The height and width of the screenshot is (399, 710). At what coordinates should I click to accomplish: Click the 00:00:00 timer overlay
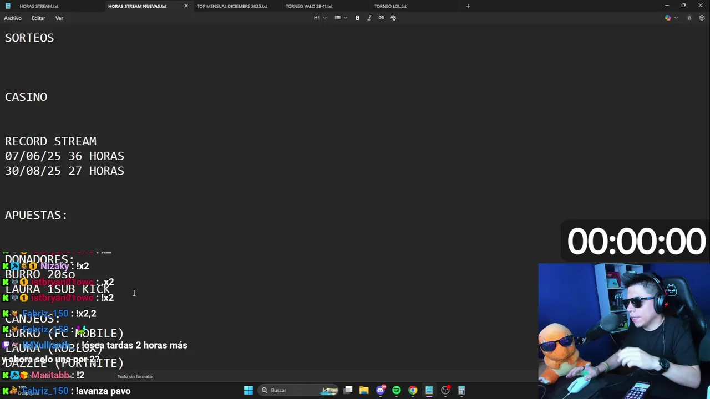coord(636,242)
